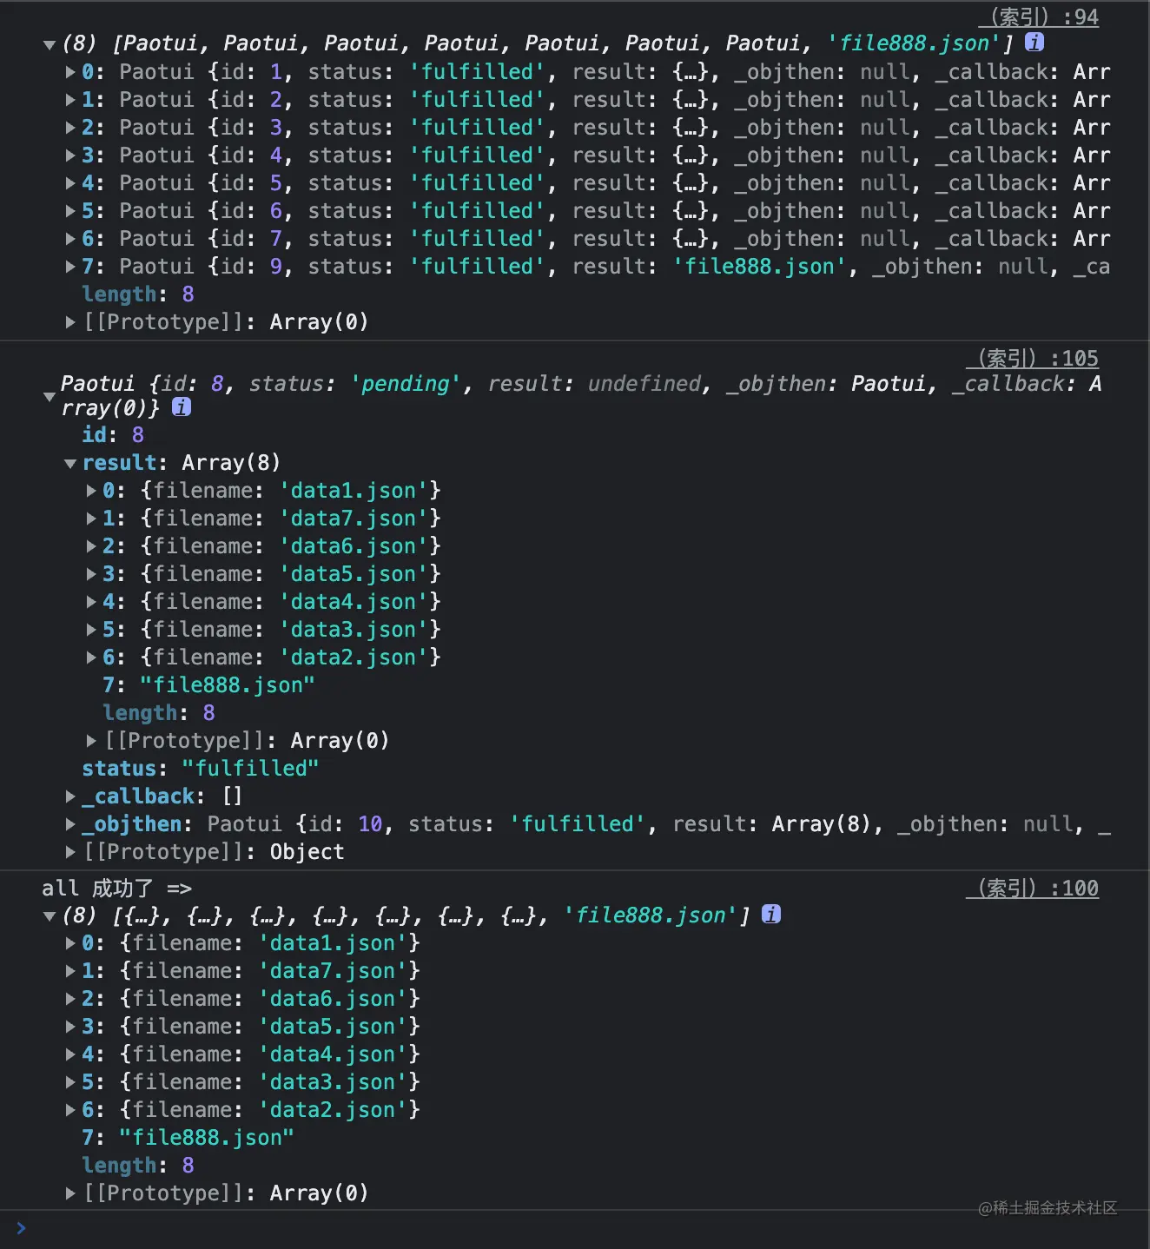Expand Paotui id 7 at index 6
This screenshot has width=1150, height=1249.
click(70, 239)
